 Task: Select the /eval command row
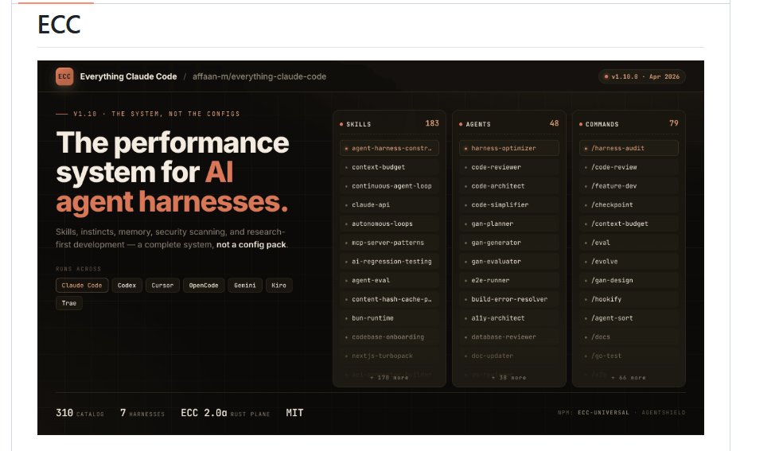tap(629, 243)
